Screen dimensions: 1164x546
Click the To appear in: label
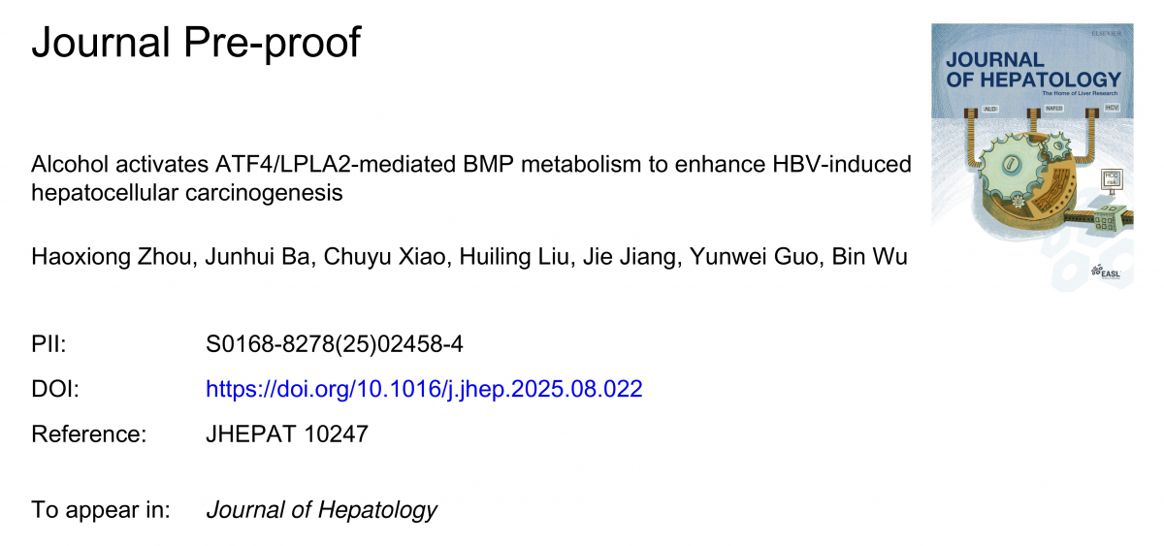click(101, 510)
